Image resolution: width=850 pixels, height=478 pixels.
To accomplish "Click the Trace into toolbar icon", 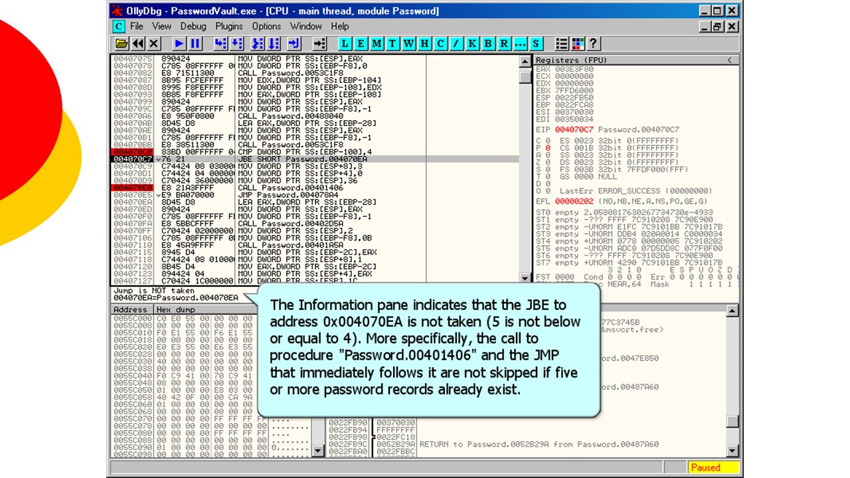I will tap(258, 44).
